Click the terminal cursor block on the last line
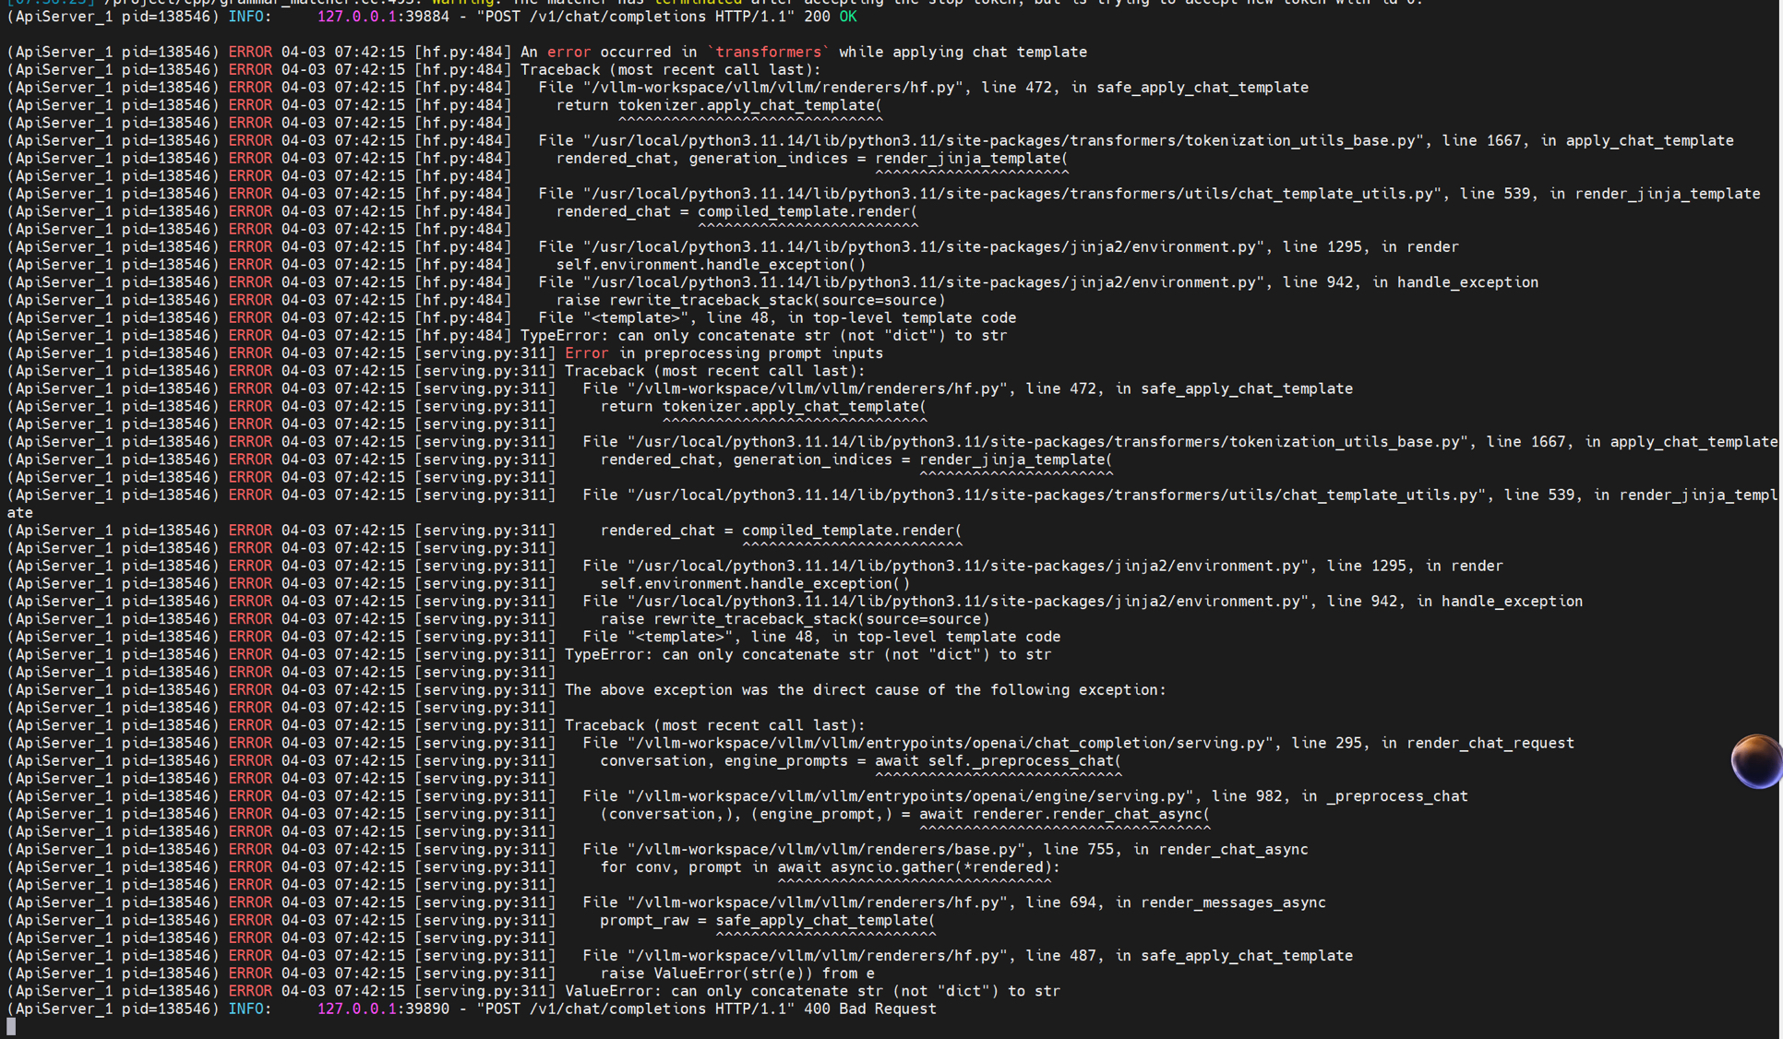This screenshot has width=1783, height=1039. tap(11, 1026)
